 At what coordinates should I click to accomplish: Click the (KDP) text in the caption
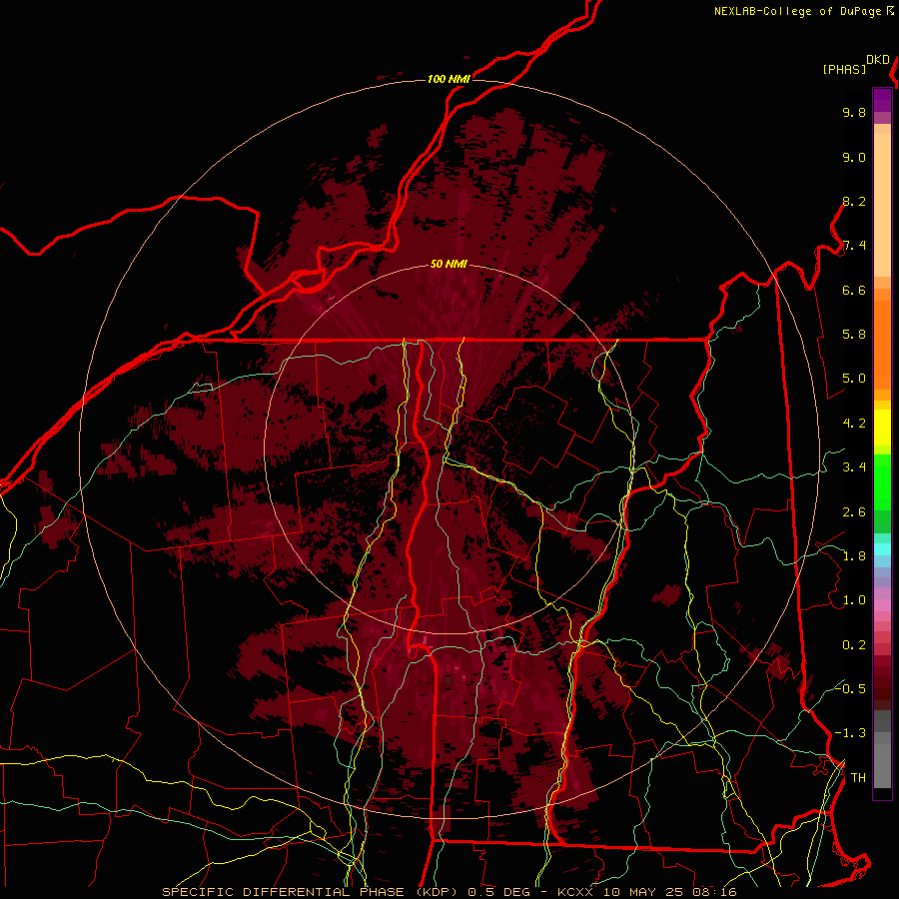coord(437,892)
